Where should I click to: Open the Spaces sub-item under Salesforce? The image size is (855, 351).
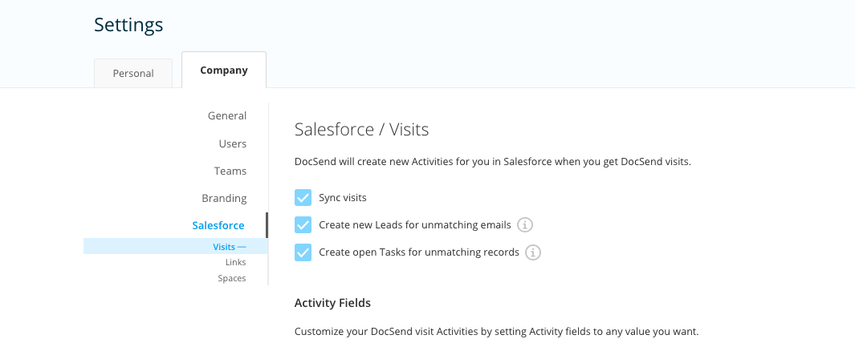click(x=232, y=278)
